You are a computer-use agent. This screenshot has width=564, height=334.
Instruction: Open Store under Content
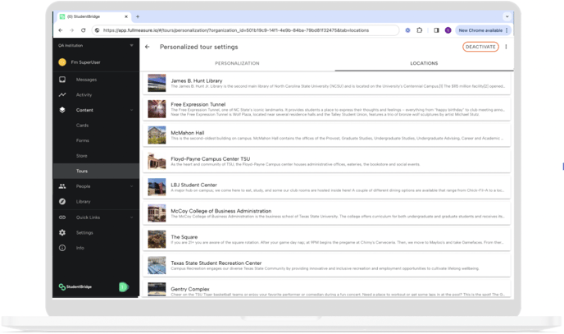(x=82, y=156)
